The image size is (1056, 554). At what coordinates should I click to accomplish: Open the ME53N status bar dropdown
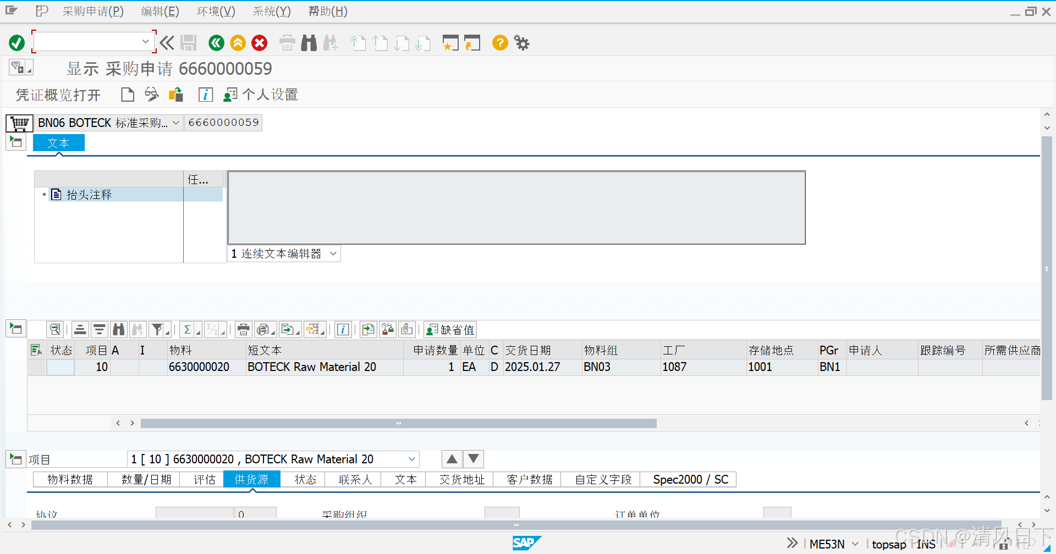point(855,544)
